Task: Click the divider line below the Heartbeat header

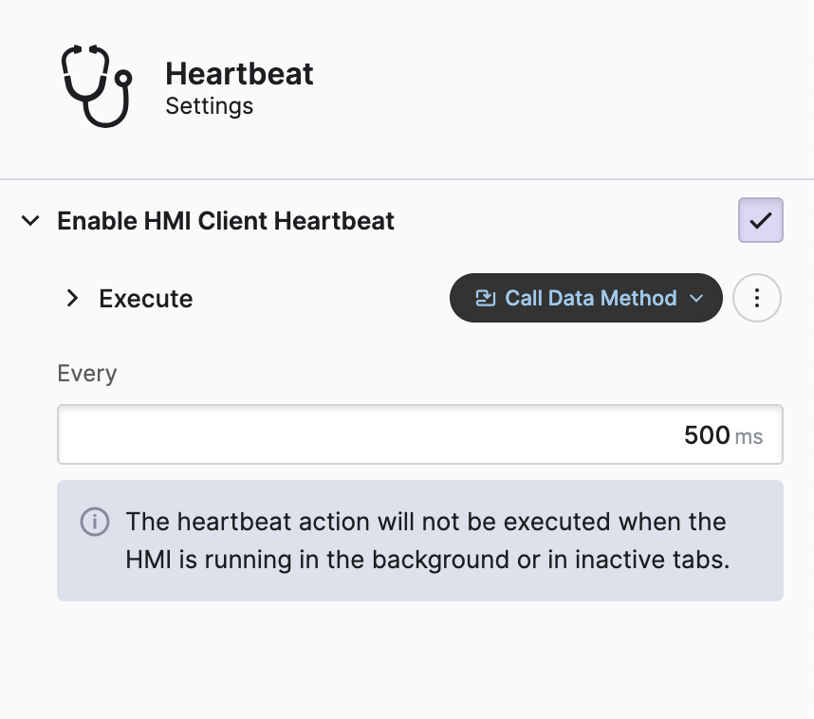Action: click(407, 179)
